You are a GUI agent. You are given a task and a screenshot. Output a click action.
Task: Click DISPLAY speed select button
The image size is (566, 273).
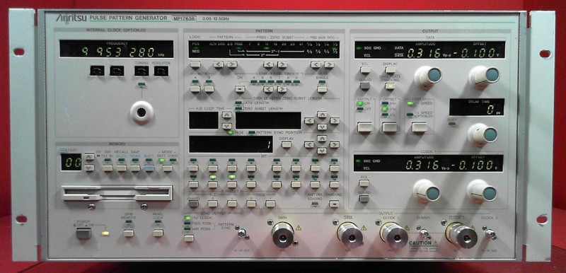420,127
